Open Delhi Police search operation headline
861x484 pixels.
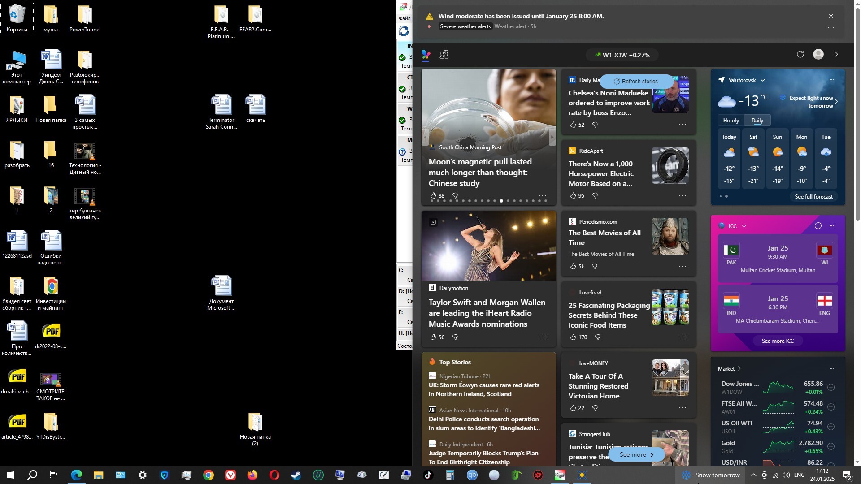point(484,424)
